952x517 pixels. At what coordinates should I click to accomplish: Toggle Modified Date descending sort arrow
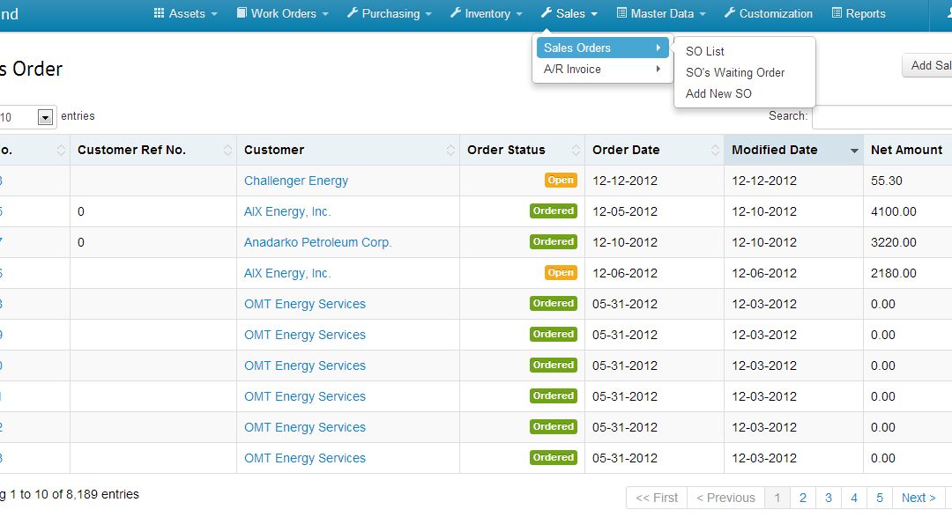click(853, 151)
